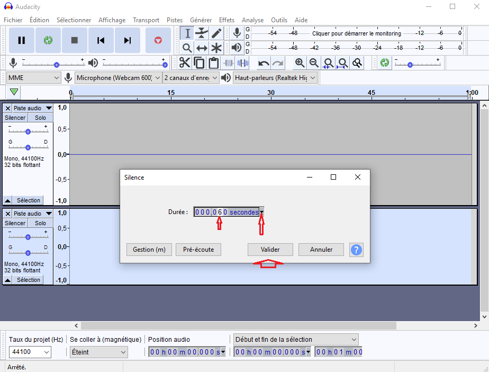
Task: Click the Cut scissors icon
Action: point(185,63)
